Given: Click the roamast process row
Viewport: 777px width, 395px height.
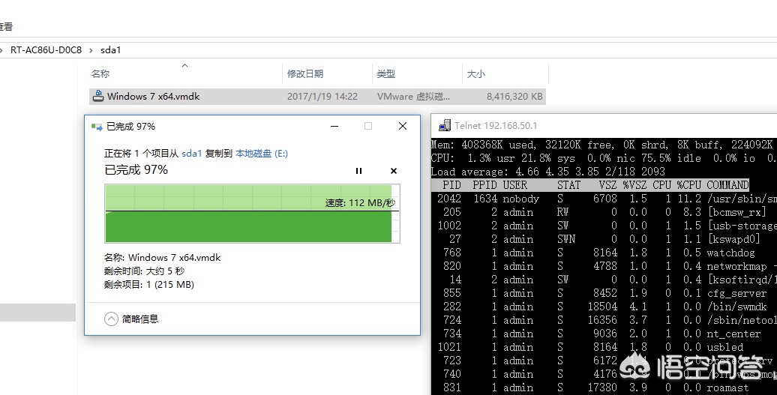Looking at the screenshot, I should pyautogui.click(x=604, y=388).
